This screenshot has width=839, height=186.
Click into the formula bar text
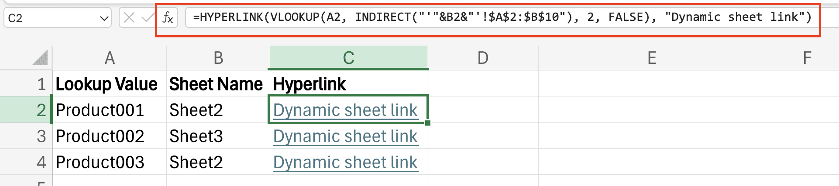502,17
